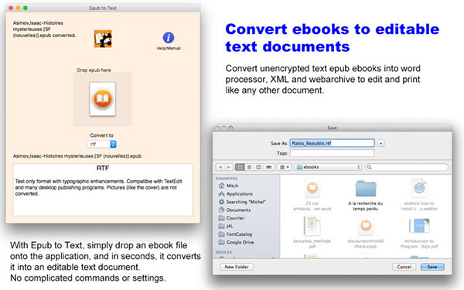464x290 pixels.
Task: Open 'A la recherche du temps perdu' folder
Action: (366, 196)
